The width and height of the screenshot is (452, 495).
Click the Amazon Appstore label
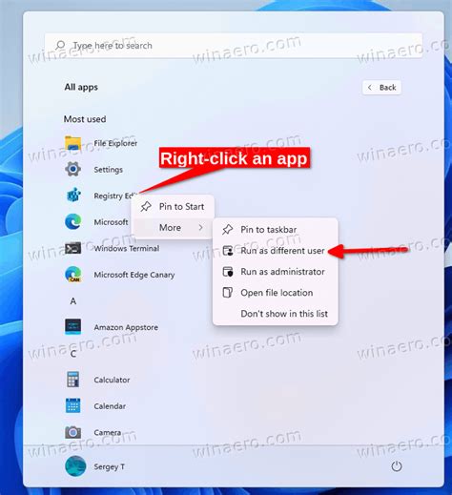point(126,327)
